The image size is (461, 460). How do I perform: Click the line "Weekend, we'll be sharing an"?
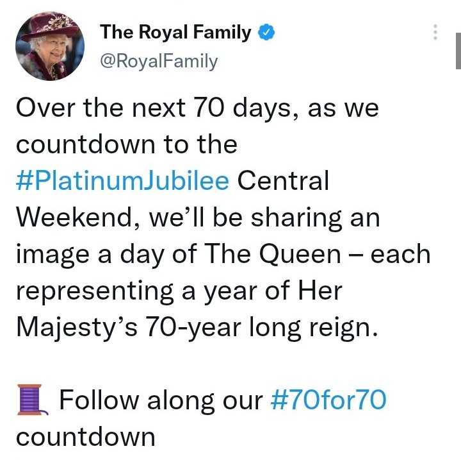(197, 217)
